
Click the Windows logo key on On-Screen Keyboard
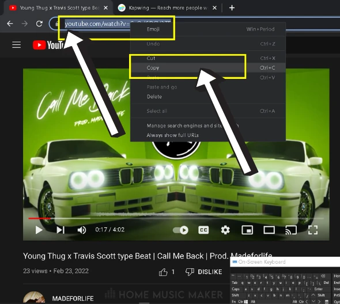[x=246, y=301]
